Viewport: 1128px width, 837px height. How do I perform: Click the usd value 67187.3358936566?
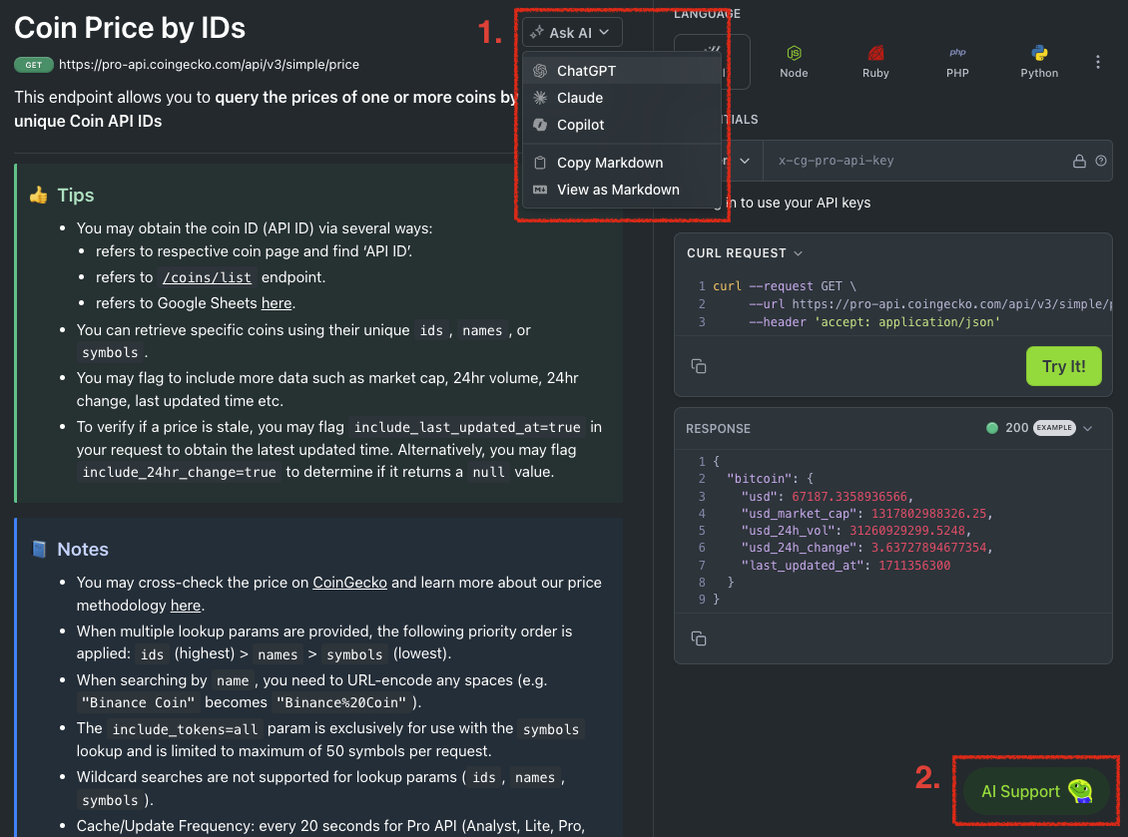[x=849, y=496]
